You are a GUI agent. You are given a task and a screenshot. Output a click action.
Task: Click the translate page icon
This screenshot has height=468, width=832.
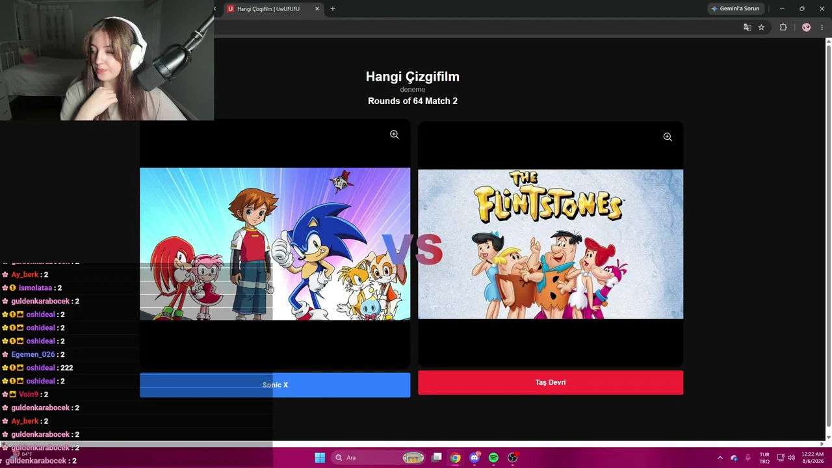[747, 27]
